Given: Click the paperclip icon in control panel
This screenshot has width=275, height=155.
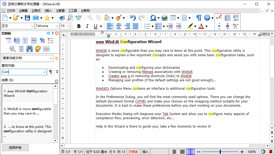Looking at the screenshot, I should pos(46,49).
